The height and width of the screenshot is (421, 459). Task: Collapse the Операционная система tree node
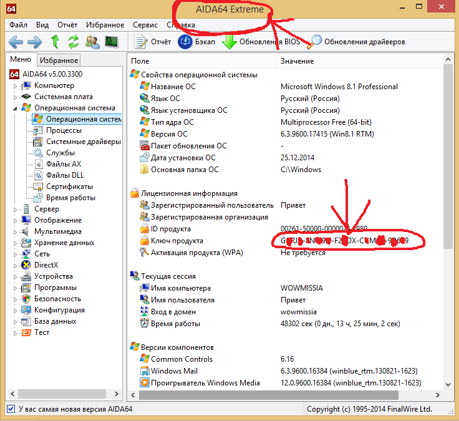[15, 109]
